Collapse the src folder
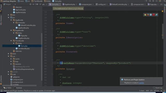This screenshot has width=166, height=93. point(9,18)
